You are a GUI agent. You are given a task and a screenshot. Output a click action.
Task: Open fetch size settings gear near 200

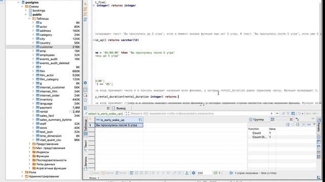click(x=193, y=173)
